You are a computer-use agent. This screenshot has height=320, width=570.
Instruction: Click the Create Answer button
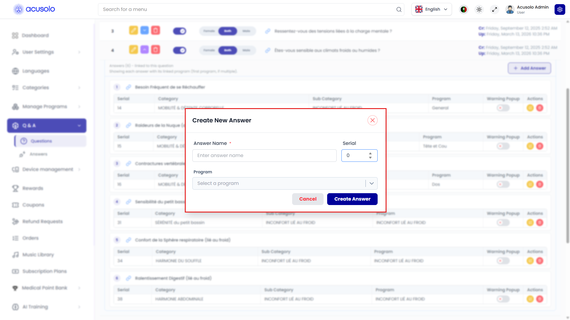click(x=352, y=199)
